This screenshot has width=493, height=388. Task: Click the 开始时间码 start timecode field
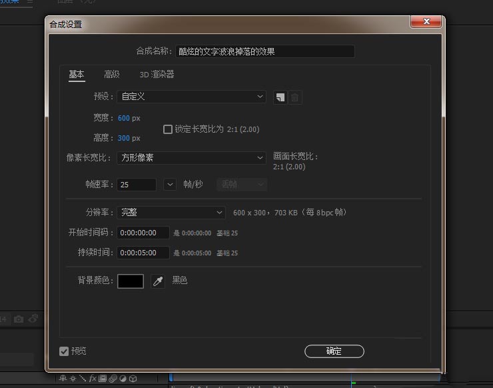click(143, 233)
